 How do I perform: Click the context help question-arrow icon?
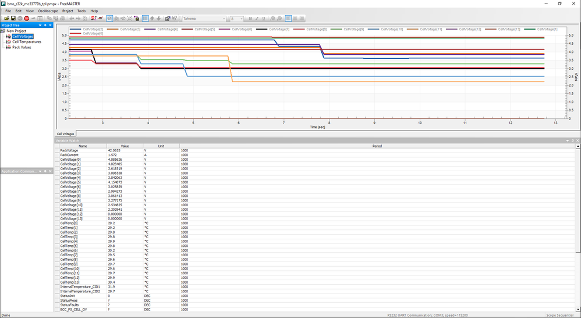click(175, 18)
